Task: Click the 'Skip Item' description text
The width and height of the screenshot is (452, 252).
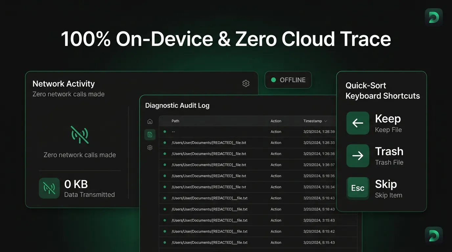Action: 389,195
